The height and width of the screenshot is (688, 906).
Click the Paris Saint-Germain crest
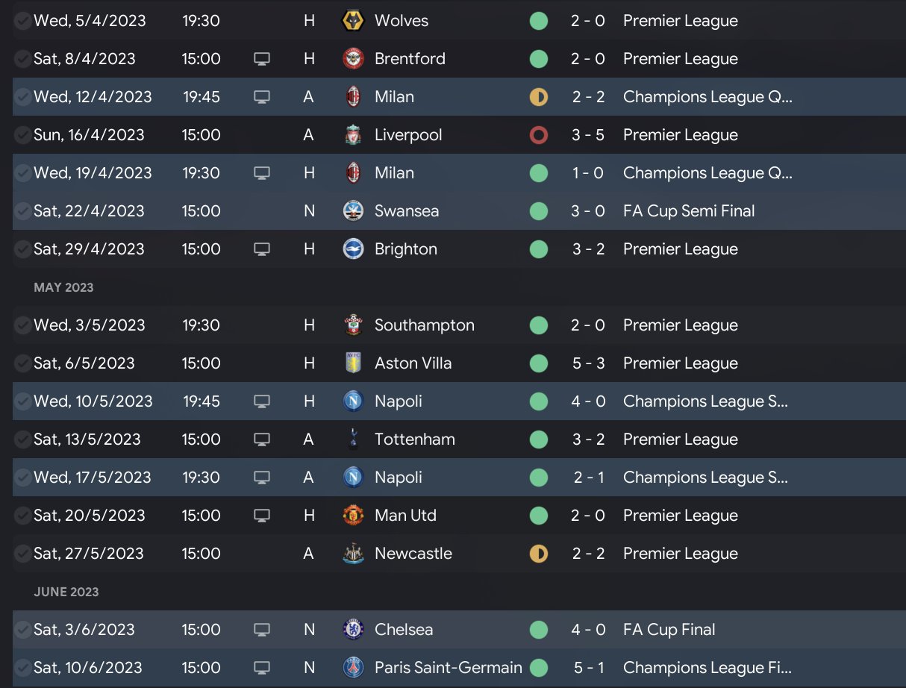[x=353, y=668]
